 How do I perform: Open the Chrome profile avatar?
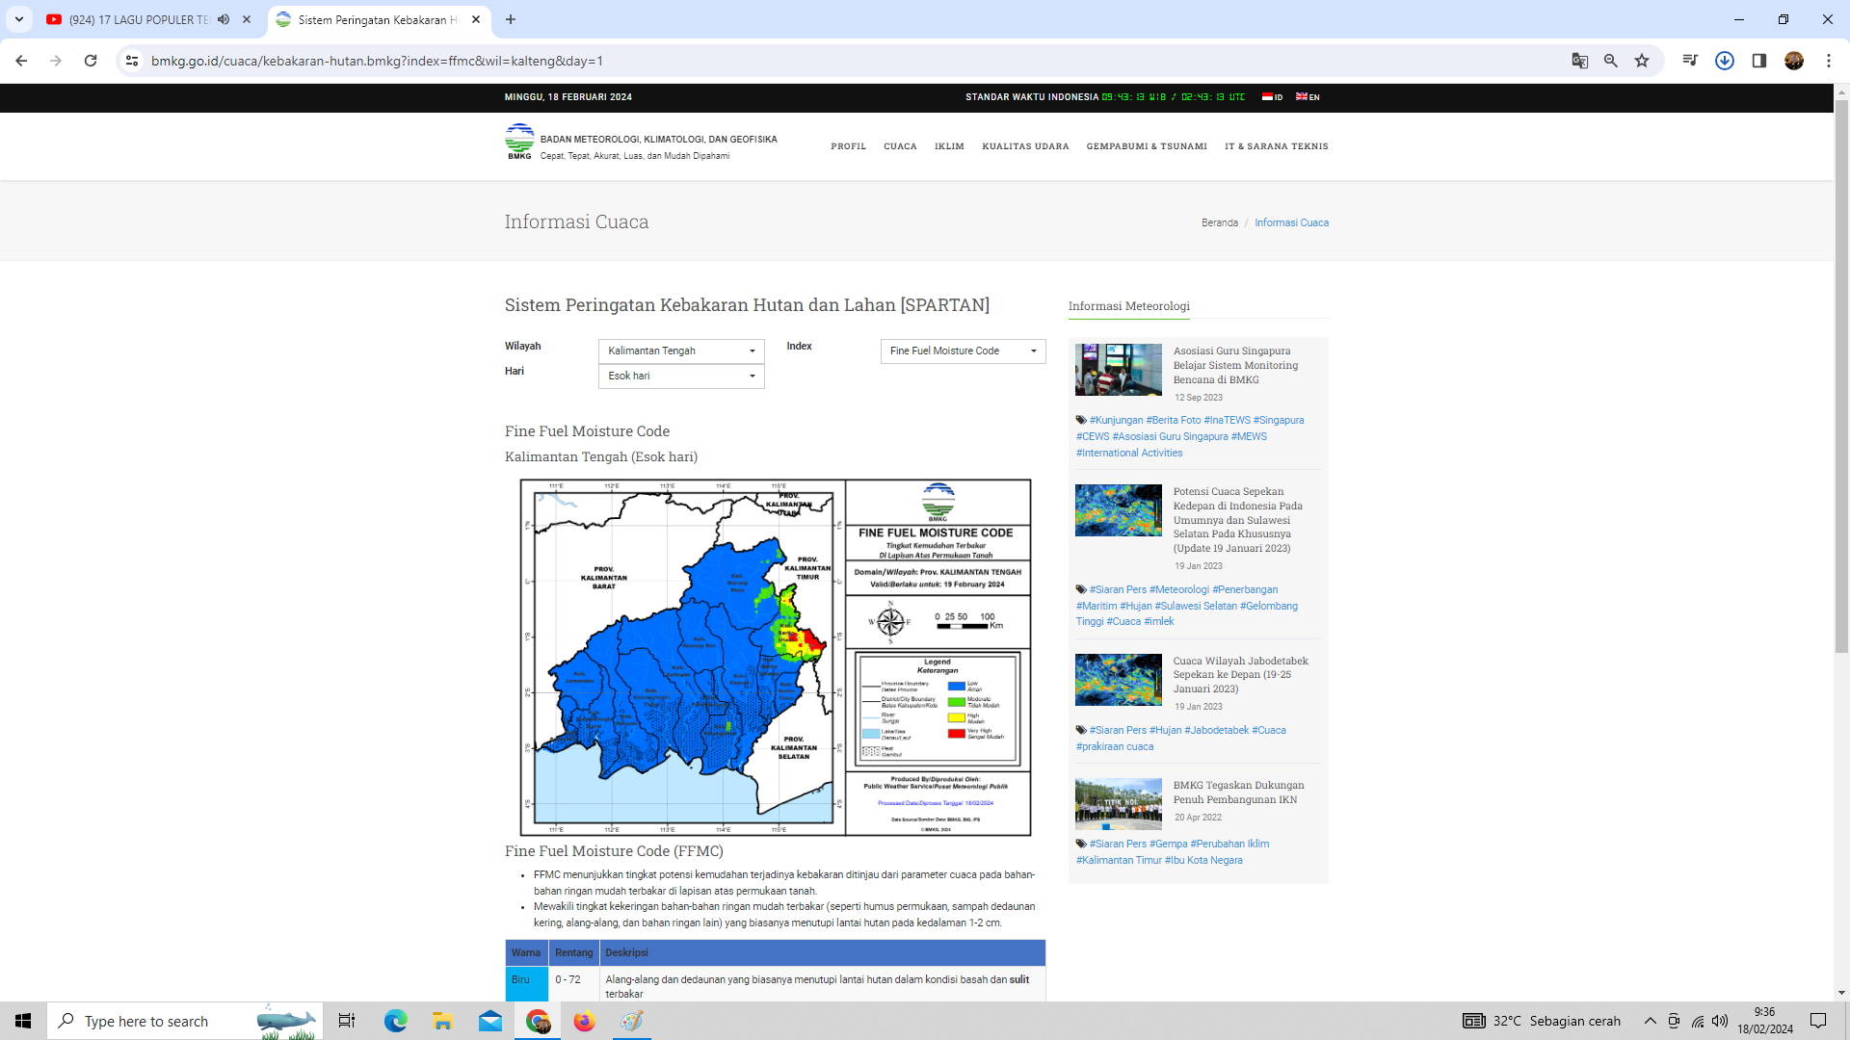(1794, 61)
